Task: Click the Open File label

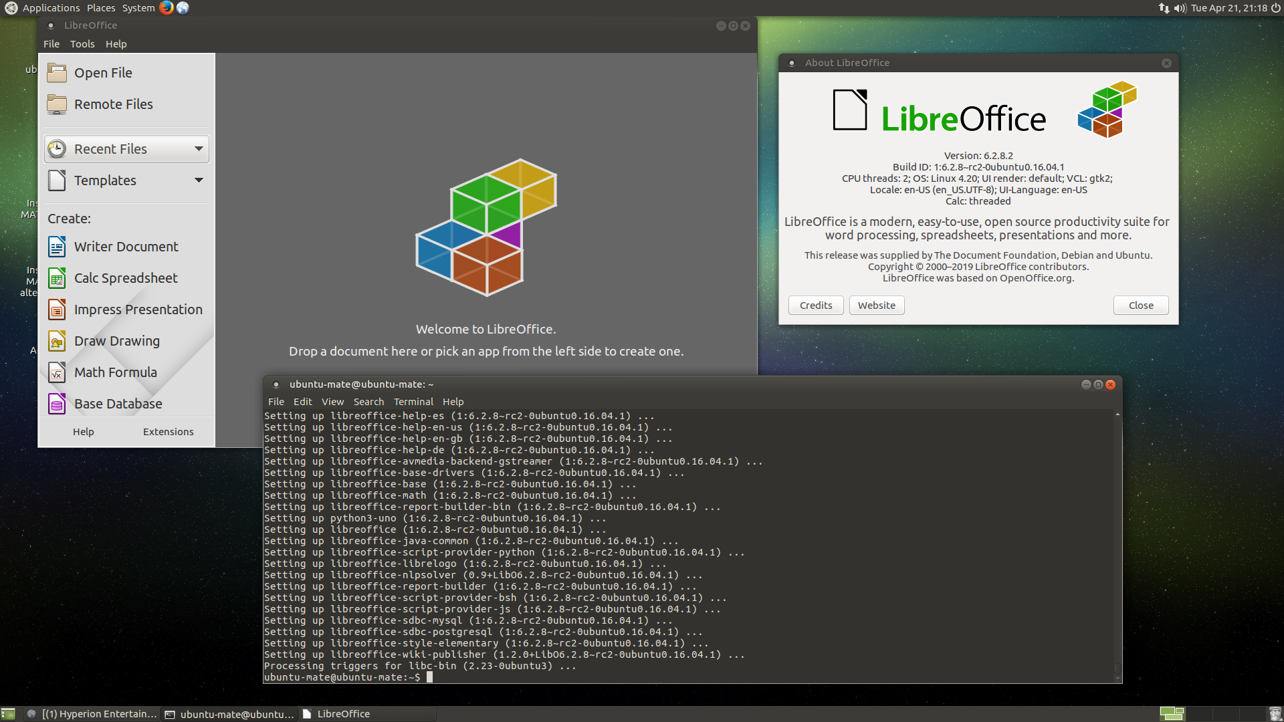Action: coord(103,73)
